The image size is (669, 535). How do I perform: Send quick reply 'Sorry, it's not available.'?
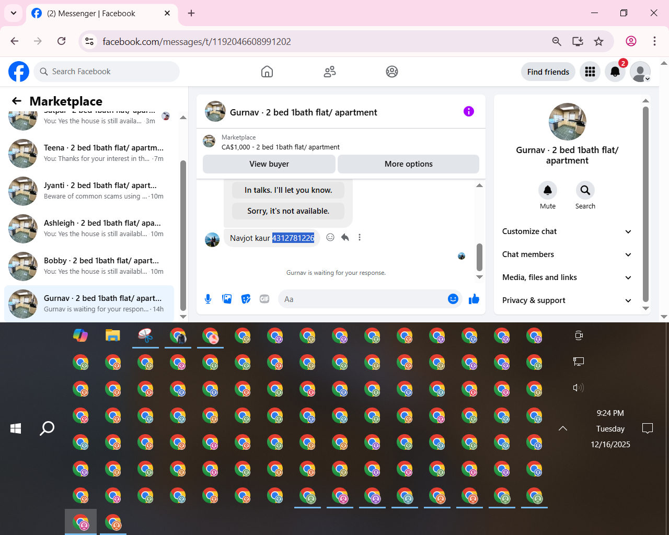pyautogui.click(x=289, y=211)
